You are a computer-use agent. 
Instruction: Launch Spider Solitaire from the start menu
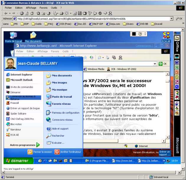(x=16, y=114)
